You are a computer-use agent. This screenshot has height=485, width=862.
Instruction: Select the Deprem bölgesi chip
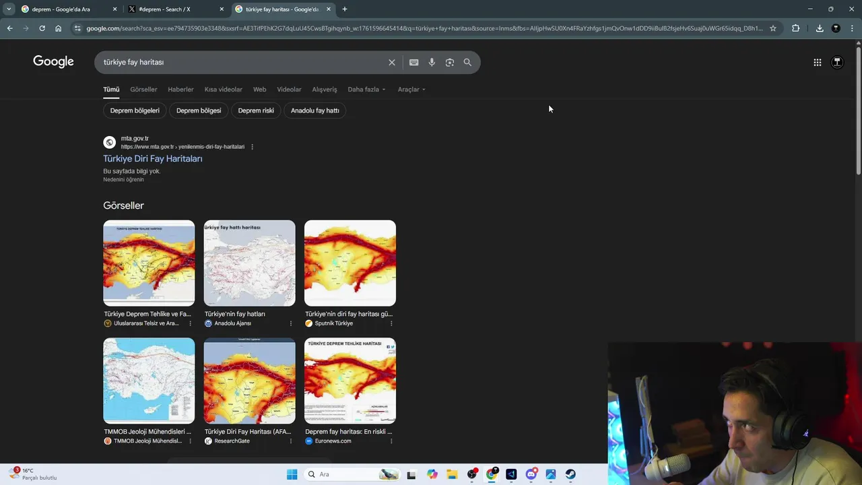199,110
